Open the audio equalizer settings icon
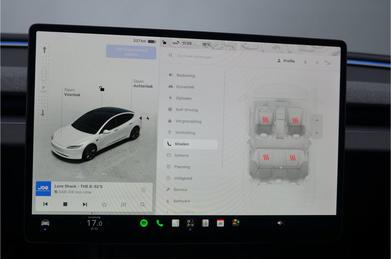 point(124,204)
